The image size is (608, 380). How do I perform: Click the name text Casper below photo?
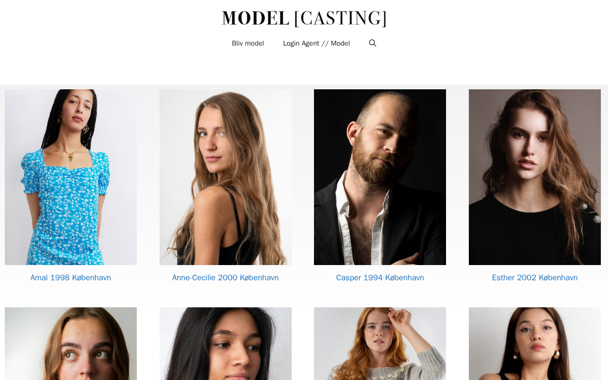(x=349, y=277)
